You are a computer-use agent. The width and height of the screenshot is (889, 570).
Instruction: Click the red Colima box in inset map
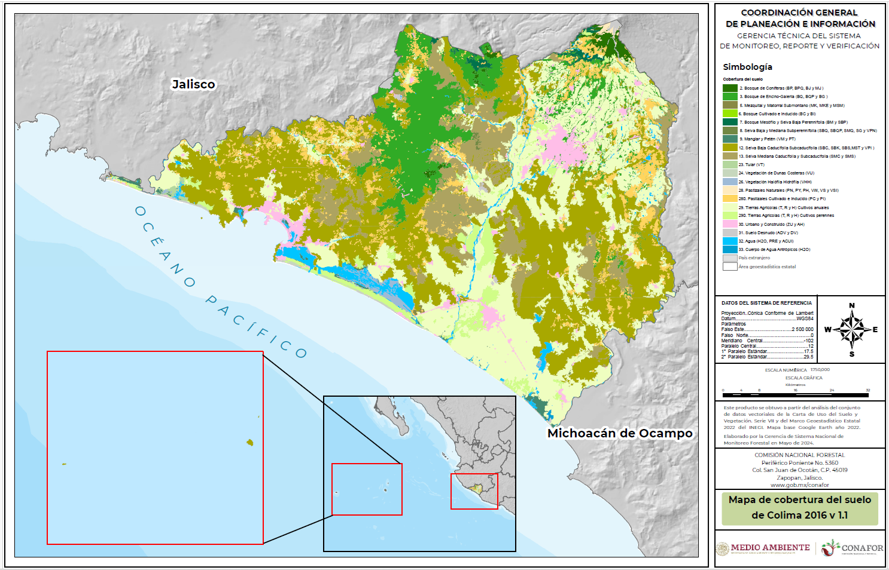474,491
